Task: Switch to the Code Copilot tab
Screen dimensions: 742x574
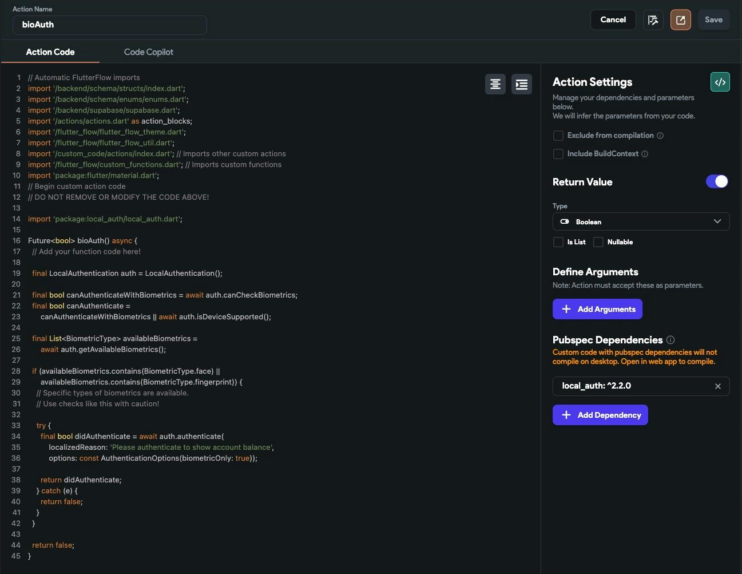Action: tap(148, 52)
